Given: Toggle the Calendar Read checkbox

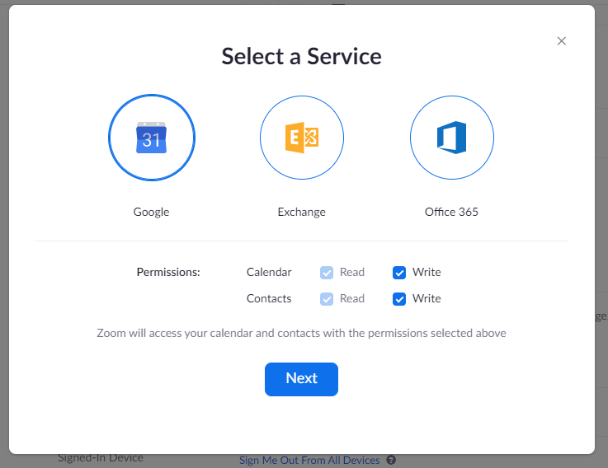Looking at the screenshot, I should click(327, 273).
